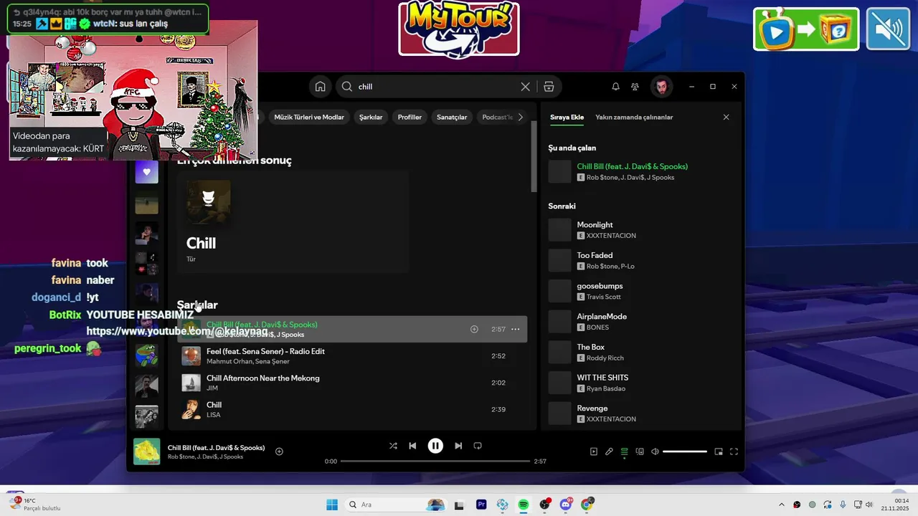The width and height of the screenshot is (918, 516).
Task: Open Chrome from the taskbar
Action: coord(587,505)
